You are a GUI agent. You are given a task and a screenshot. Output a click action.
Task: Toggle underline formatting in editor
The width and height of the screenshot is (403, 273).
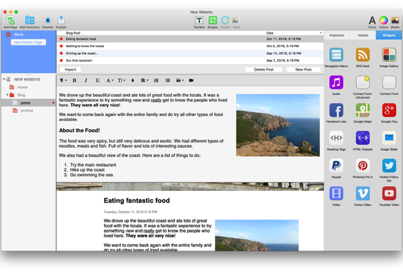97,80
